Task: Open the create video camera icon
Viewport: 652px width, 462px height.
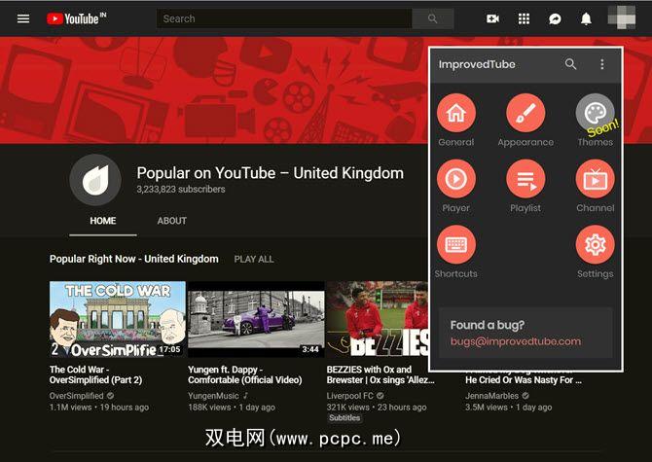Action: [x=492, y=18]
